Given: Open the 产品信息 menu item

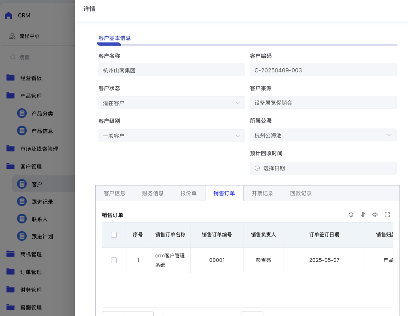Looking at the screenshot, I should [42, 131].
